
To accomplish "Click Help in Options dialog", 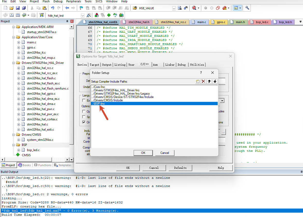I will [x=221, y=168].
